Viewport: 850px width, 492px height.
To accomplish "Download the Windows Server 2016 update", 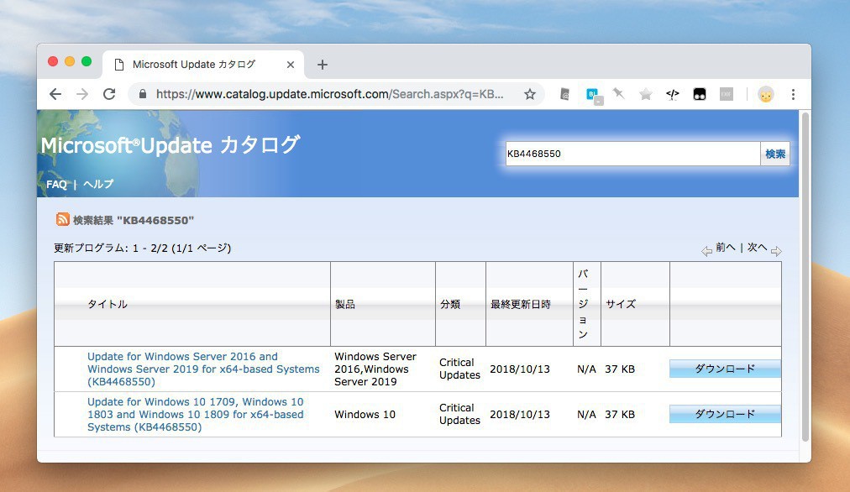I will click(725, 369).
